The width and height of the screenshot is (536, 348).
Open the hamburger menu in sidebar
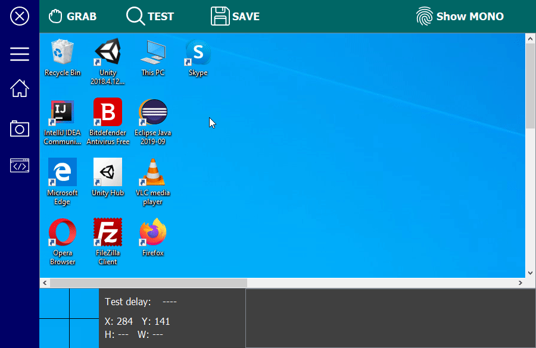point(20,54)
